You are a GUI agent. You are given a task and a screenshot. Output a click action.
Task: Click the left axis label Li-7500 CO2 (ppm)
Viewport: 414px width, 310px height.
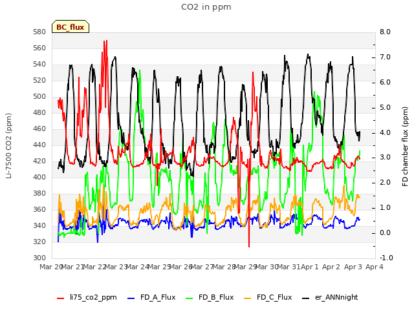(x=8, y=146)
